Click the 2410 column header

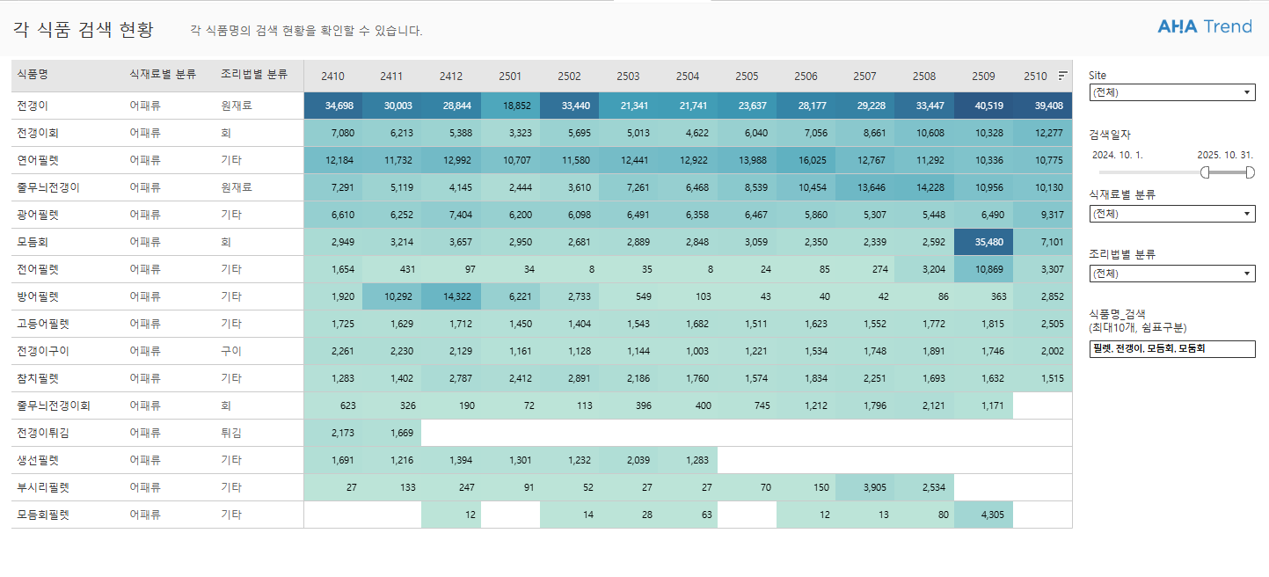333,77
